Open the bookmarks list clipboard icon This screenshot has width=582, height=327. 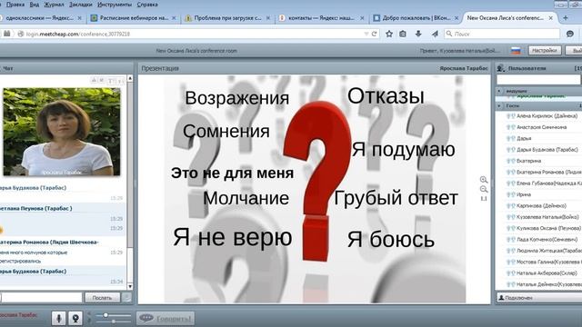coord(403,34)
